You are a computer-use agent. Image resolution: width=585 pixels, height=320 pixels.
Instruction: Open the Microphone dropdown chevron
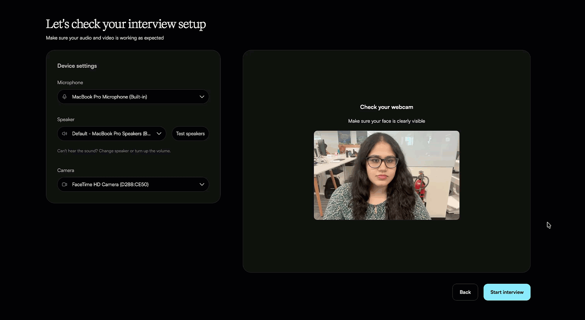click(x=202, y=97)
